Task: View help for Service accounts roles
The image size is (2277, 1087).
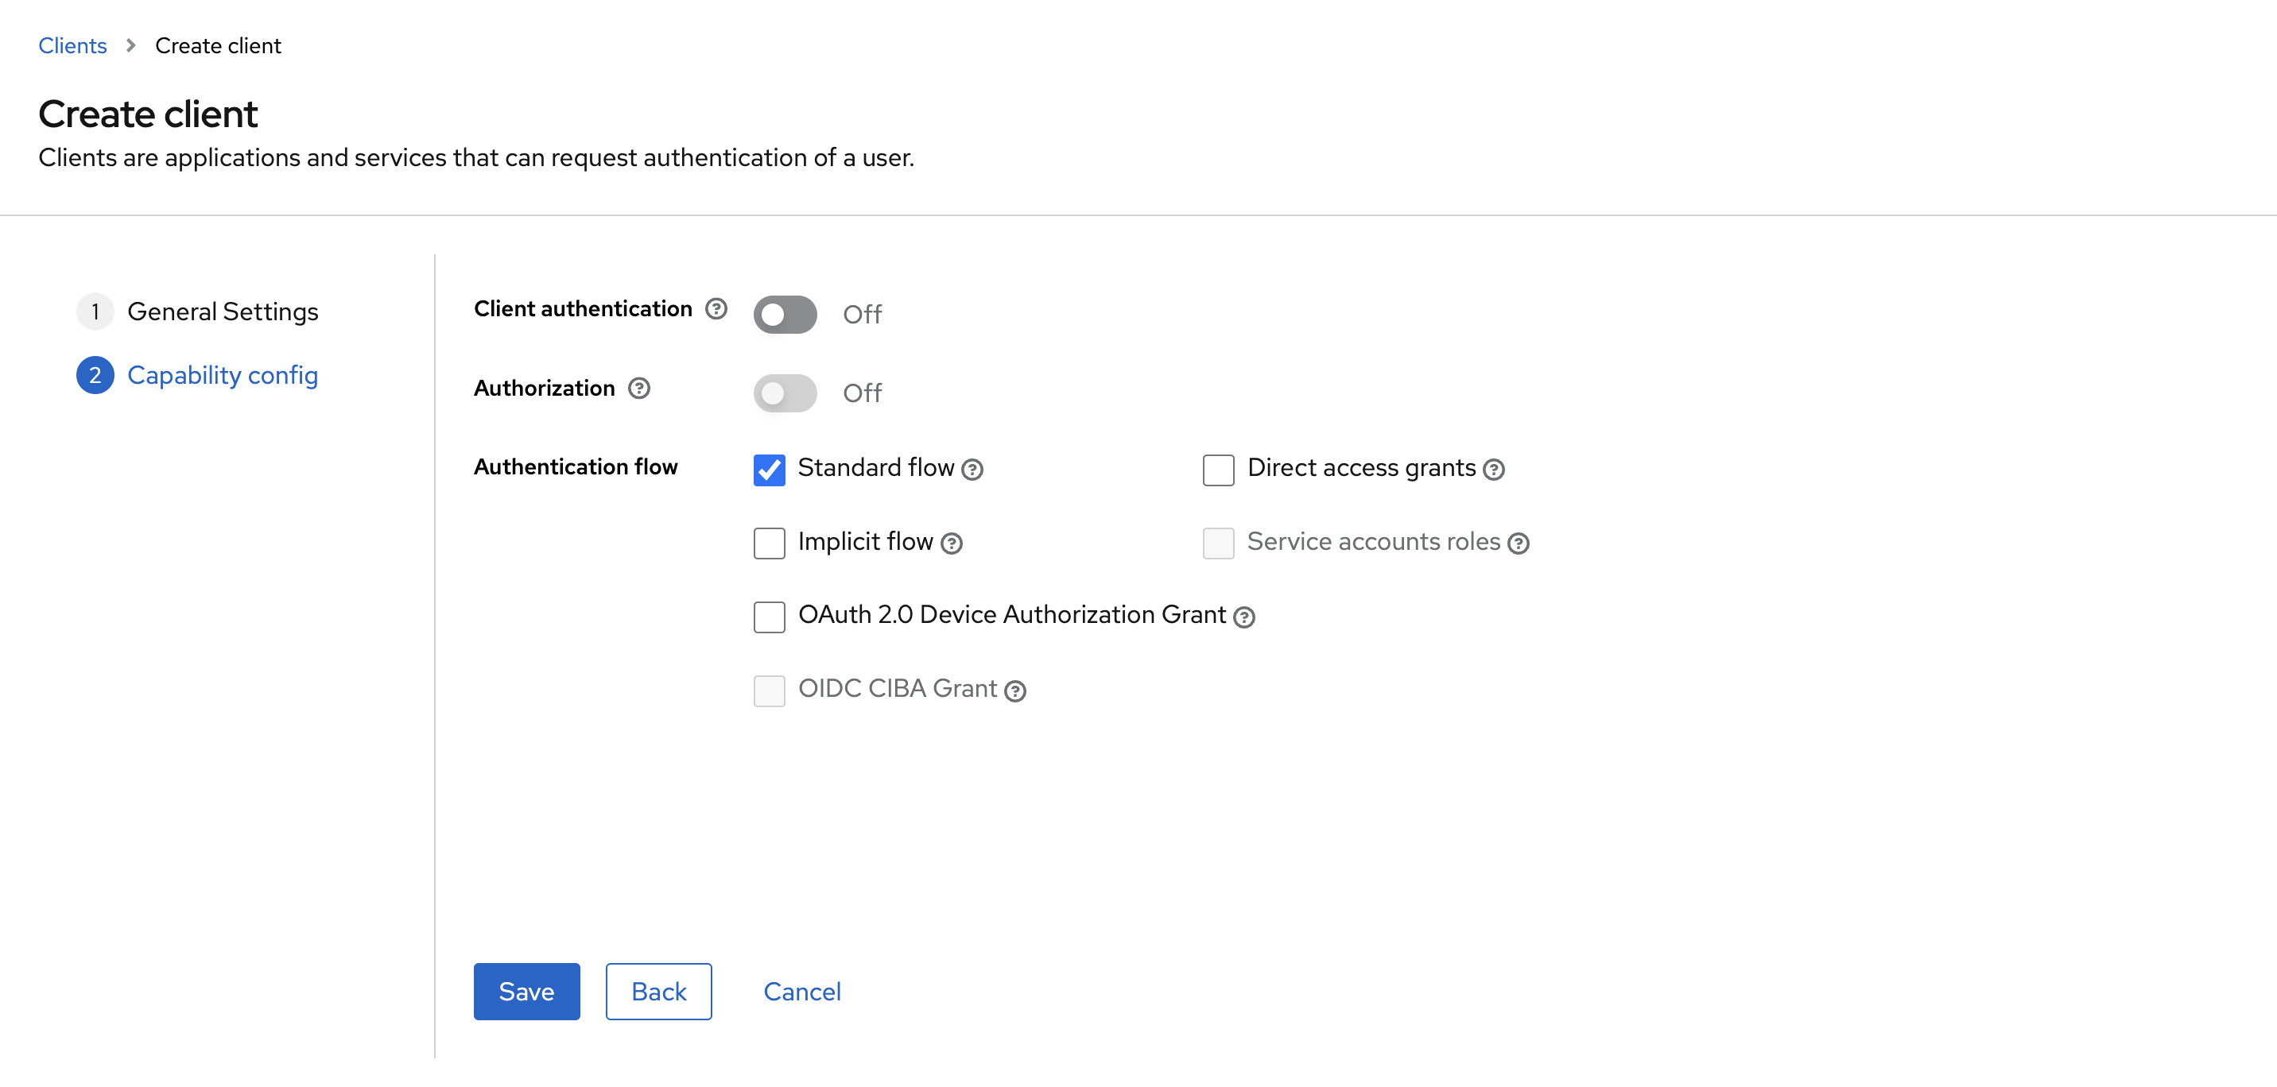Action: [x=1519, y=543]
